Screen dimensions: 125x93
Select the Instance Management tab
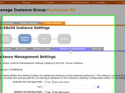pos(72,49)
